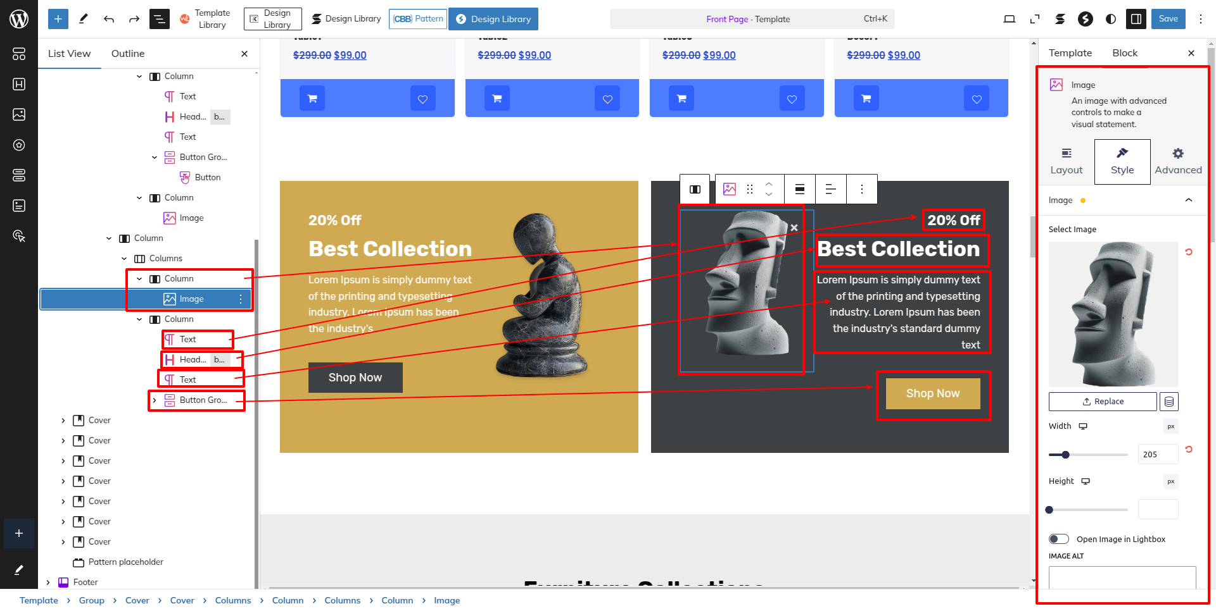The width and height of the screenshot is (1216, 611).
Task: Click the Save button
Action: click(x=1168, y=19)
